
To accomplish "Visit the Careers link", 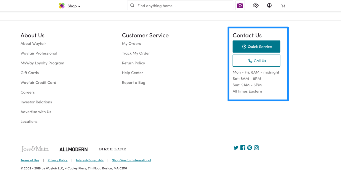I will tap(28, 92).
